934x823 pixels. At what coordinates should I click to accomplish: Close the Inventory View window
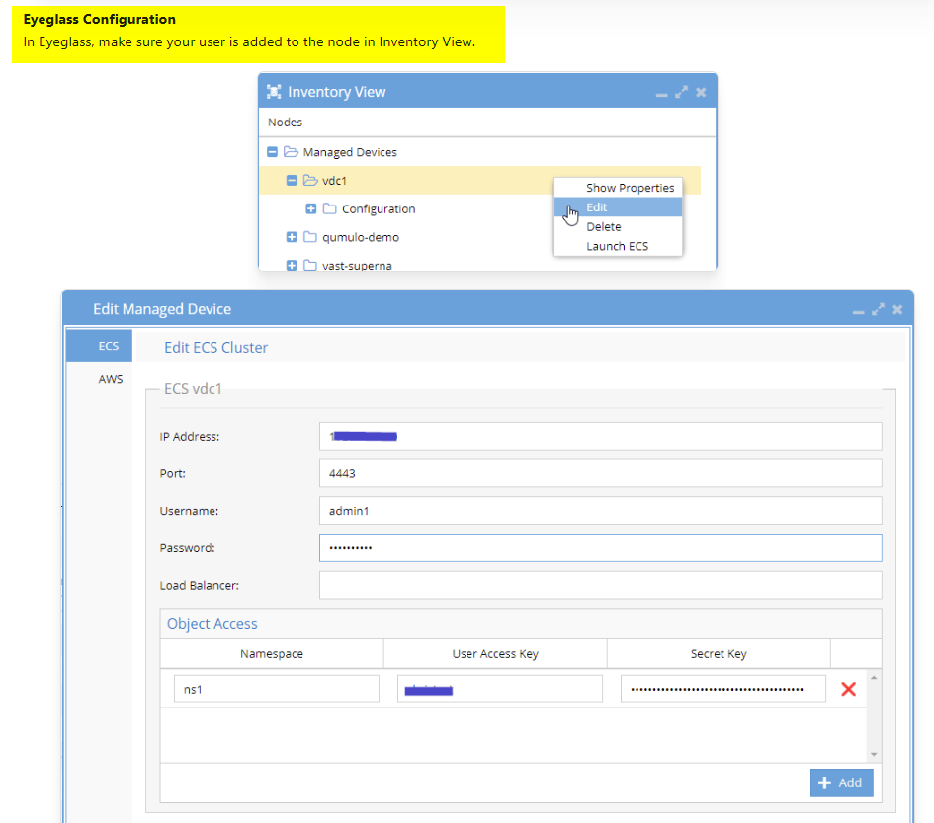pyautogui.click(x=701, y=92)
